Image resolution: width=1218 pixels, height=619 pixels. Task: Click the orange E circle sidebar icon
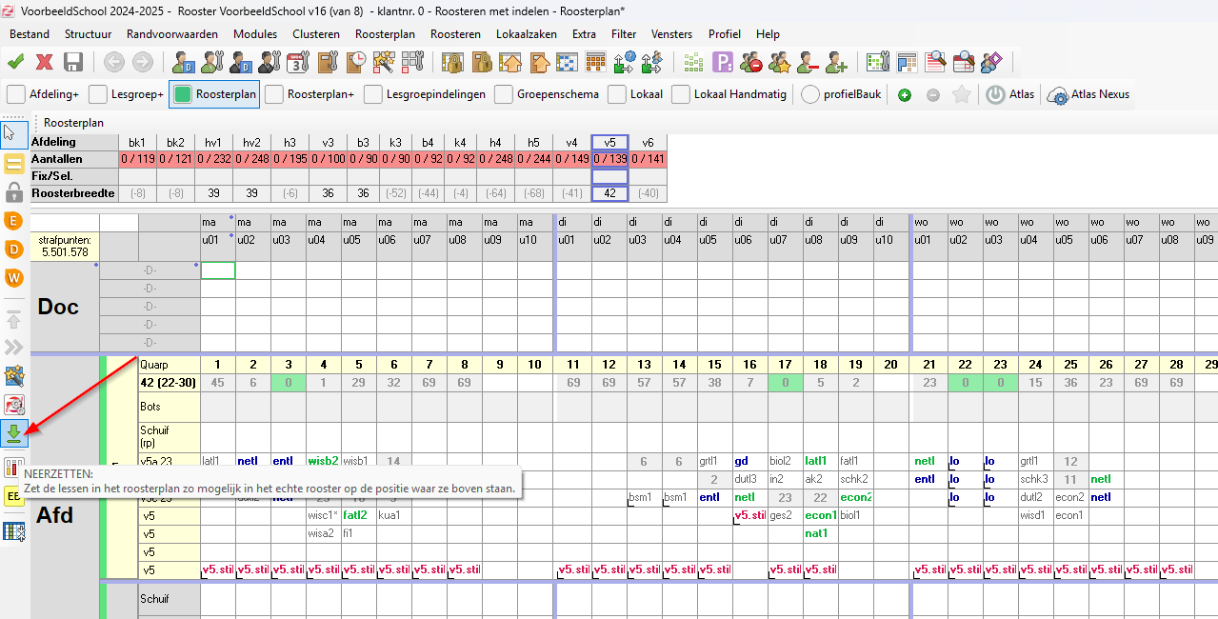click(x=14, y=221)
